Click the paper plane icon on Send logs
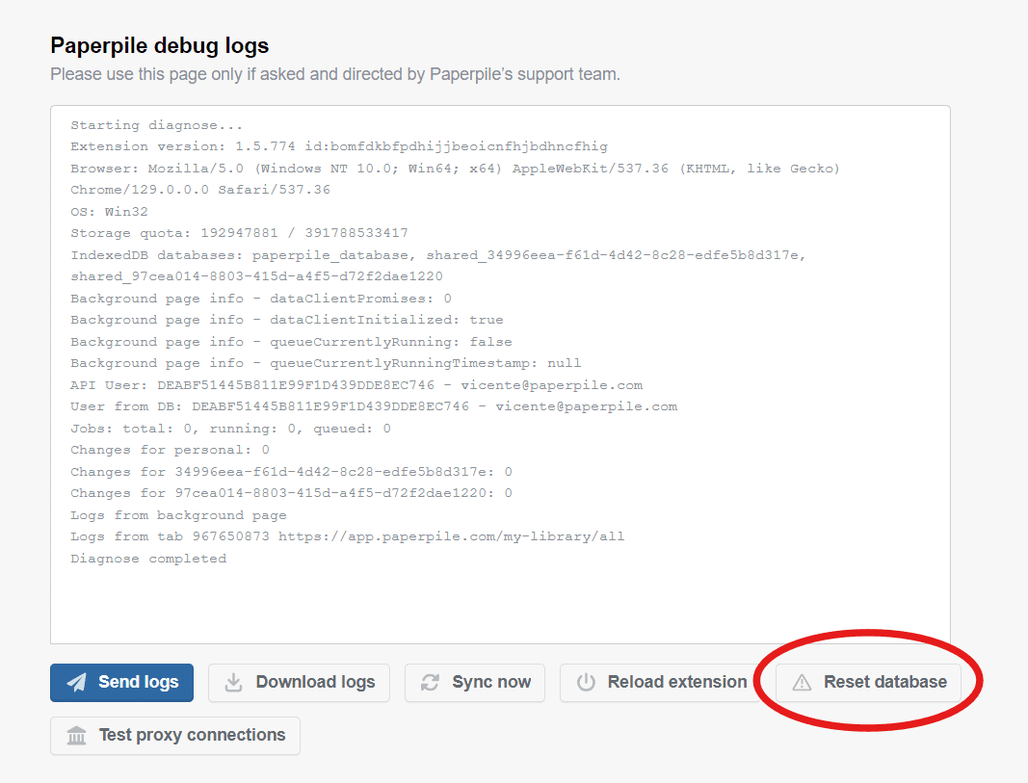 pos(77,683)
